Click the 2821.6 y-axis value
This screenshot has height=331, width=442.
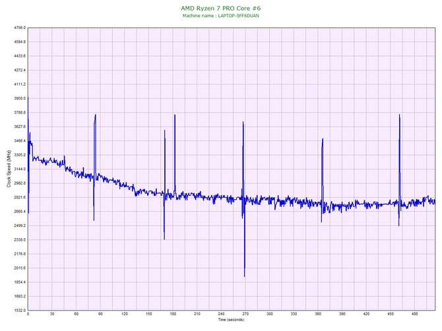click(x=20, y=197)
